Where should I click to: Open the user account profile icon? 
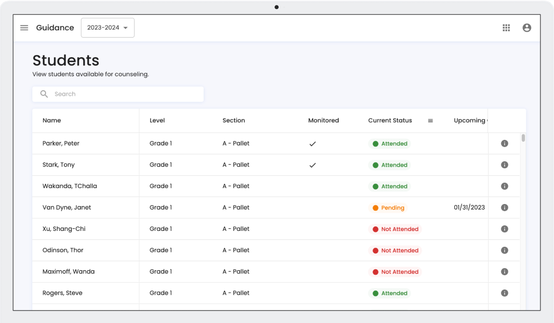[x=527, y=27]
